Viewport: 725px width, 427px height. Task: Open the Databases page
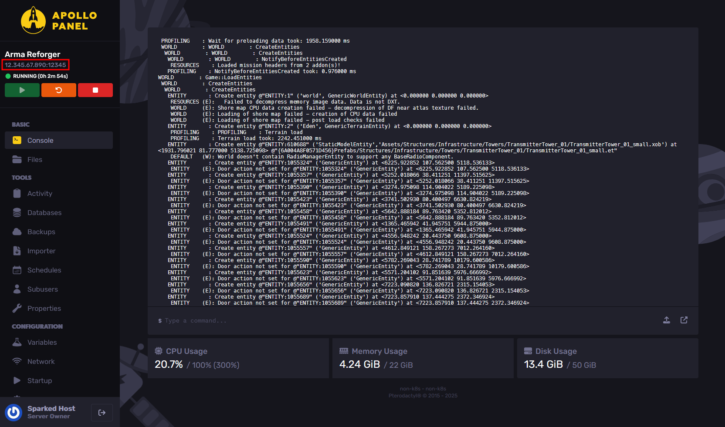[x=59, y=212]
